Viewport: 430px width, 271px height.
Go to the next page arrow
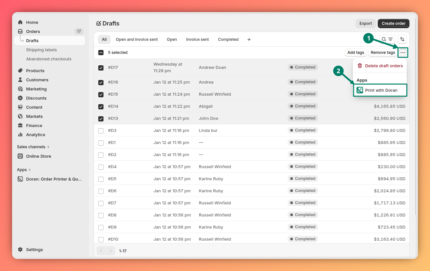coord(111,251)
